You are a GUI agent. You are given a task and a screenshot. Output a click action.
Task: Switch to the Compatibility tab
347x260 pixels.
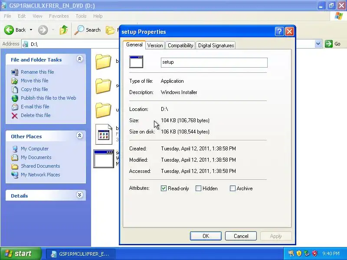(x=180, y=45)
